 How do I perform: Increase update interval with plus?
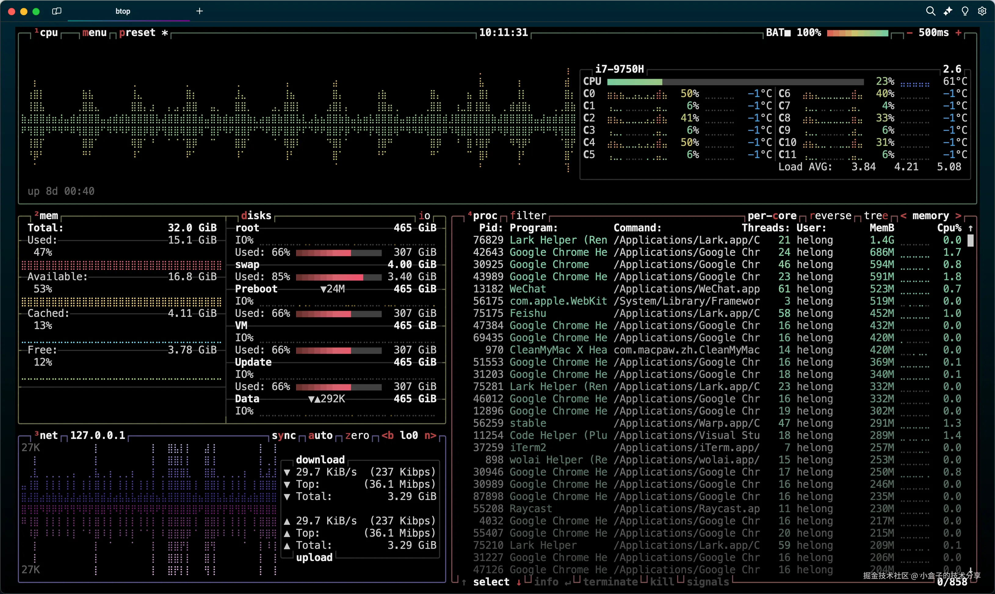pos(958,33)
